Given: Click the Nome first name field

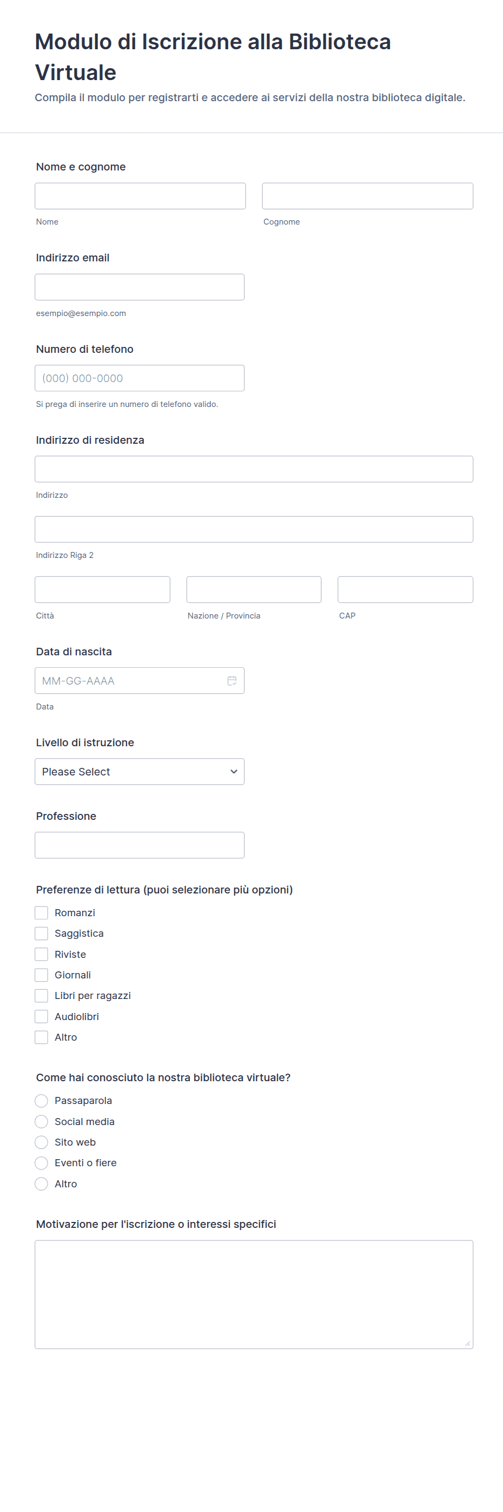Looking at the screenshot, I should pos(140,196).
